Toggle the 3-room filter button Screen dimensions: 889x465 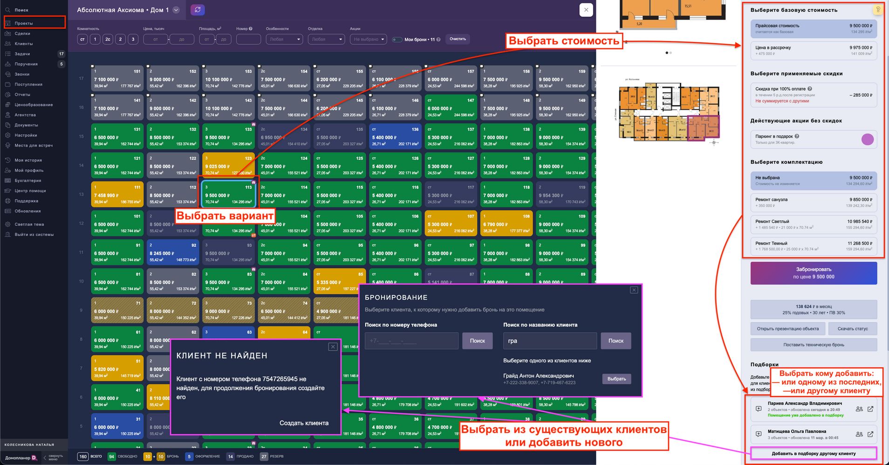[x=133, y=40]
